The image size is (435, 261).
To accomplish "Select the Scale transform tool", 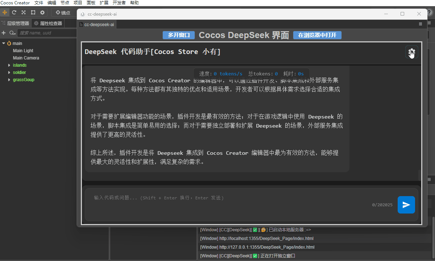I will click(x=24, y=12).
